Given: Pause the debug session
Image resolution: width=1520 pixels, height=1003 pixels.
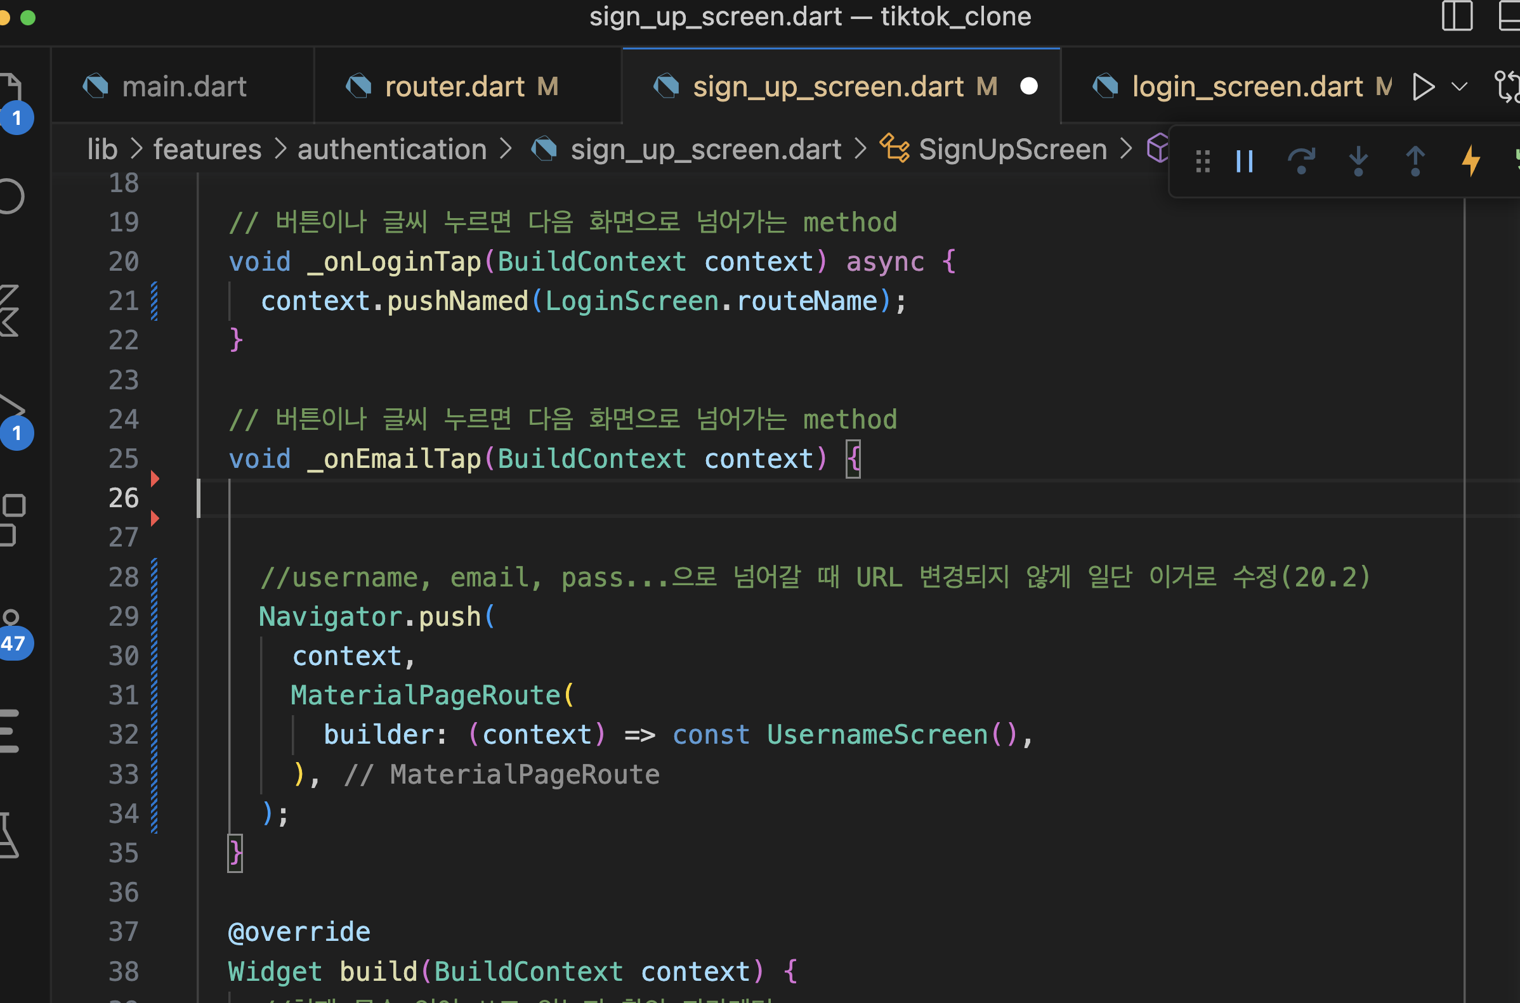Looking at the screenshot, I should pos(1244,161).
